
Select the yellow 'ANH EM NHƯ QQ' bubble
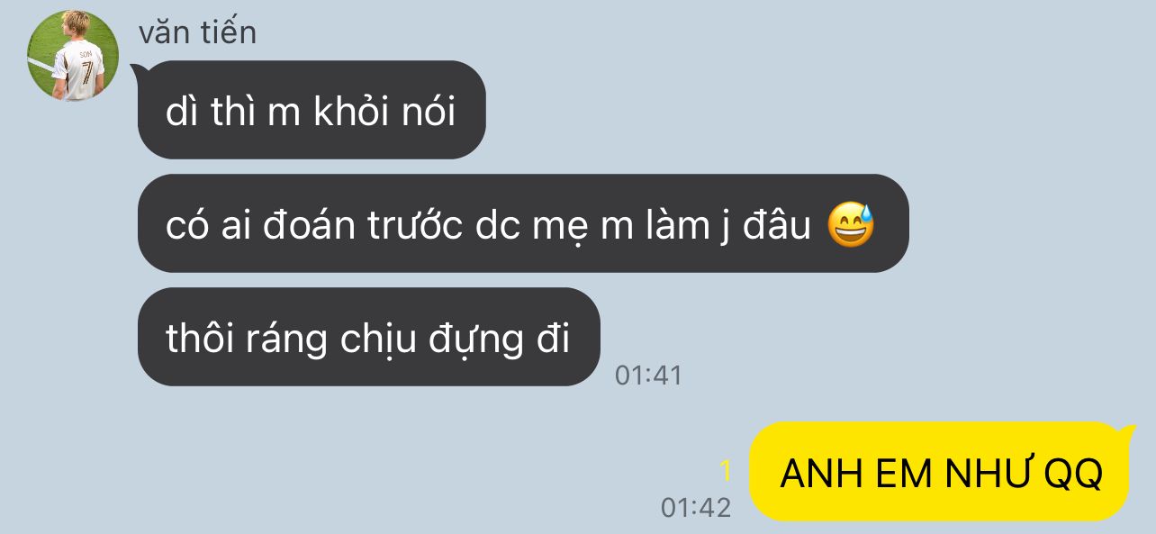940,472
